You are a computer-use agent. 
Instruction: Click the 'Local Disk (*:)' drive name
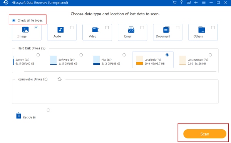(x=153, y=60)
